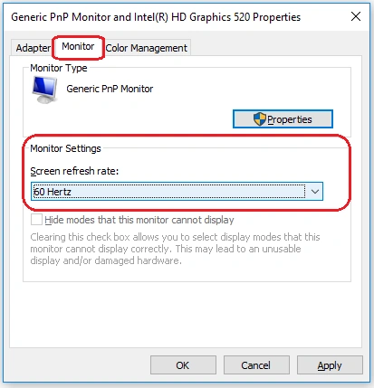The width and height of the screenshot is (374, 388).
Task: Select the Monitor tab
Action: [x=78, y=47]
